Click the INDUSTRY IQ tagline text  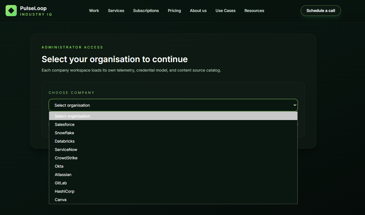pyautogui.click(x=36, y=14)
